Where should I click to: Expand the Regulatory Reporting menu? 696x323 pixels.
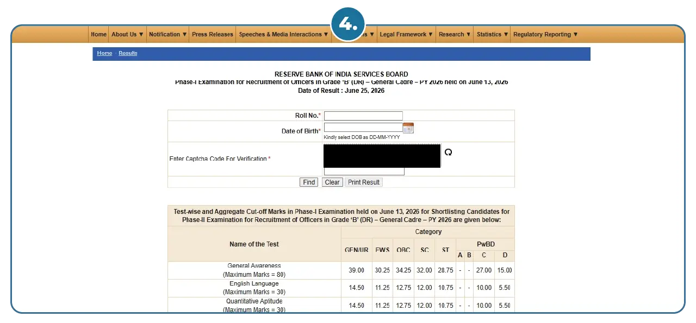coord(545,34)
